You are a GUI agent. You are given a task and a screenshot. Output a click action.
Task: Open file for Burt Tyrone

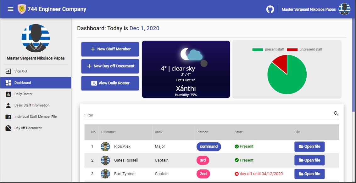309,174
